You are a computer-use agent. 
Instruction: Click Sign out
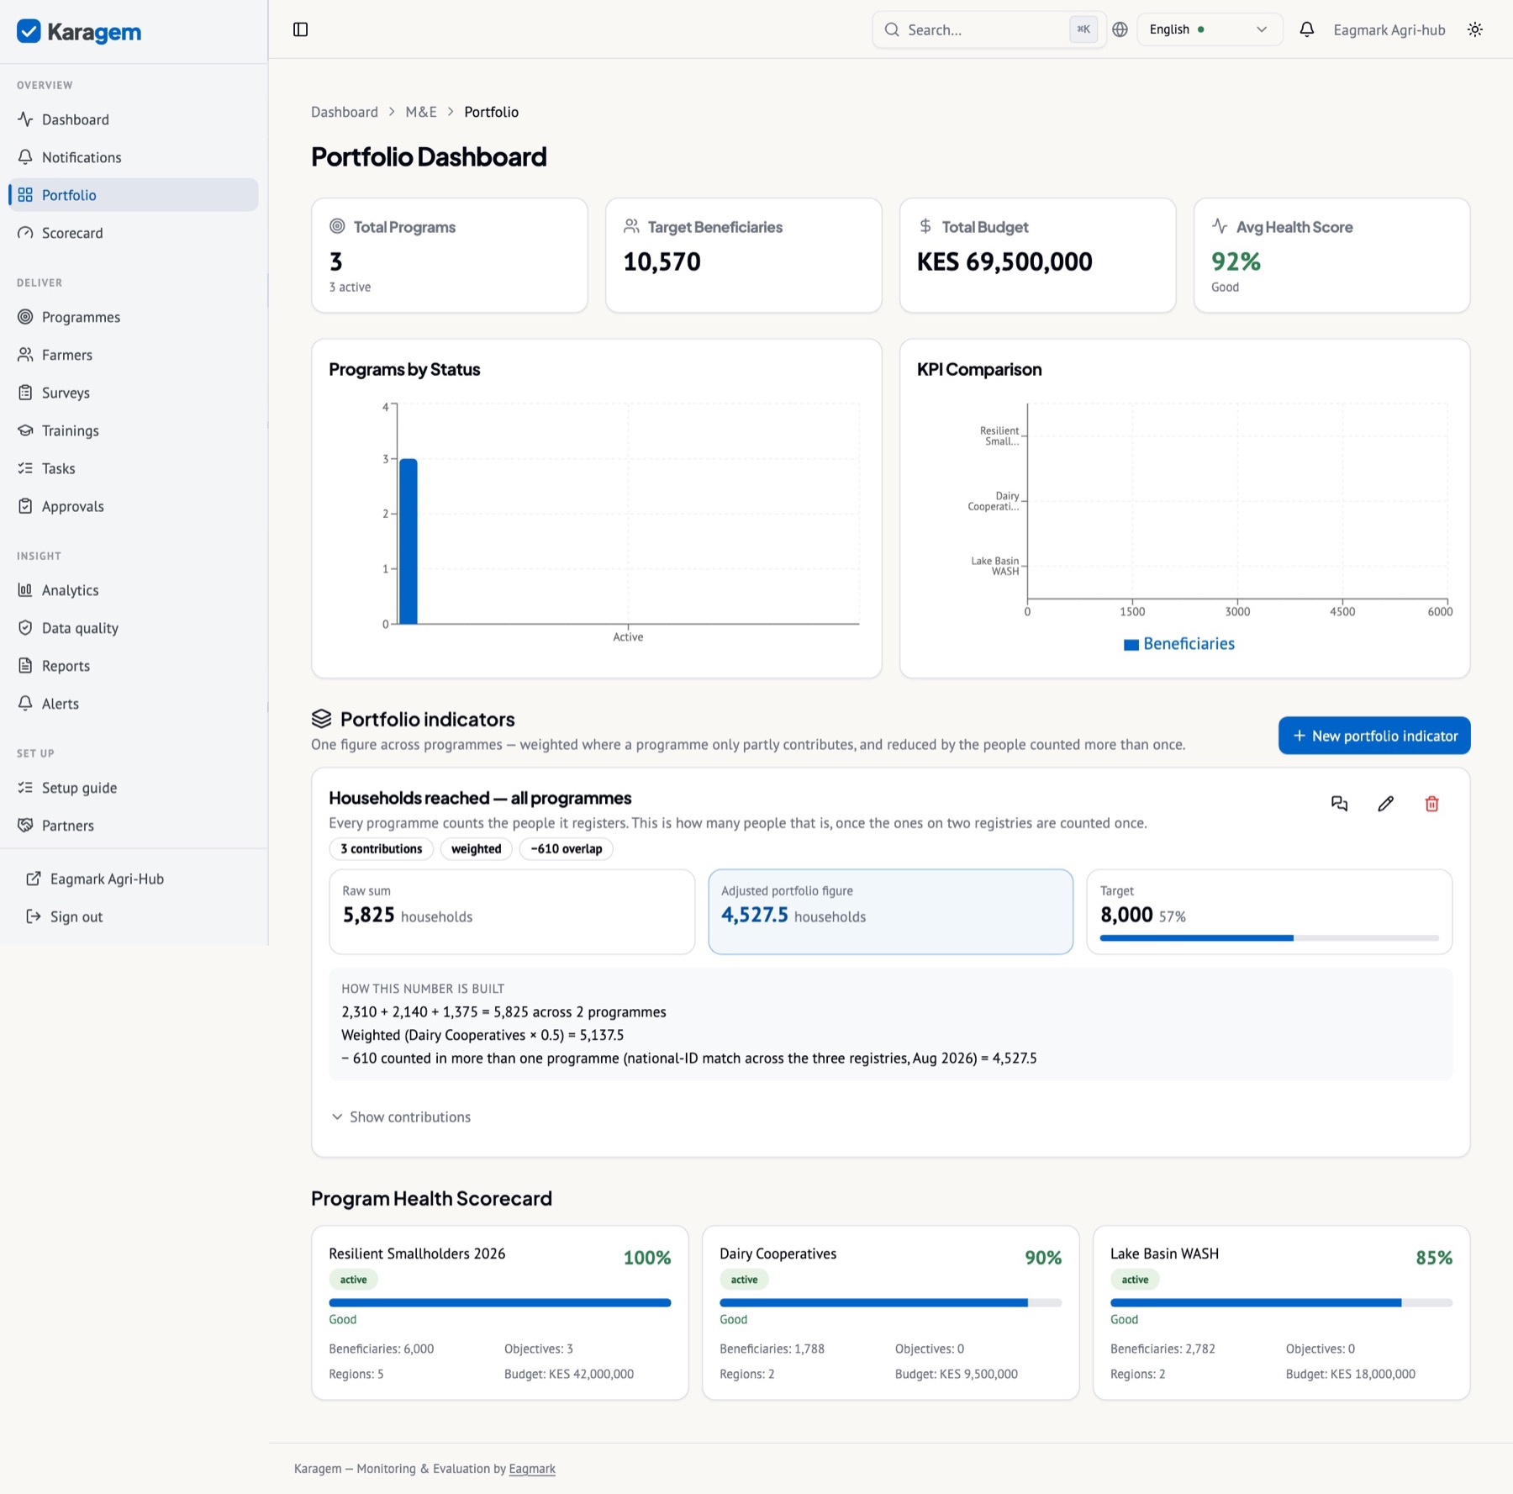click(134, 916)
